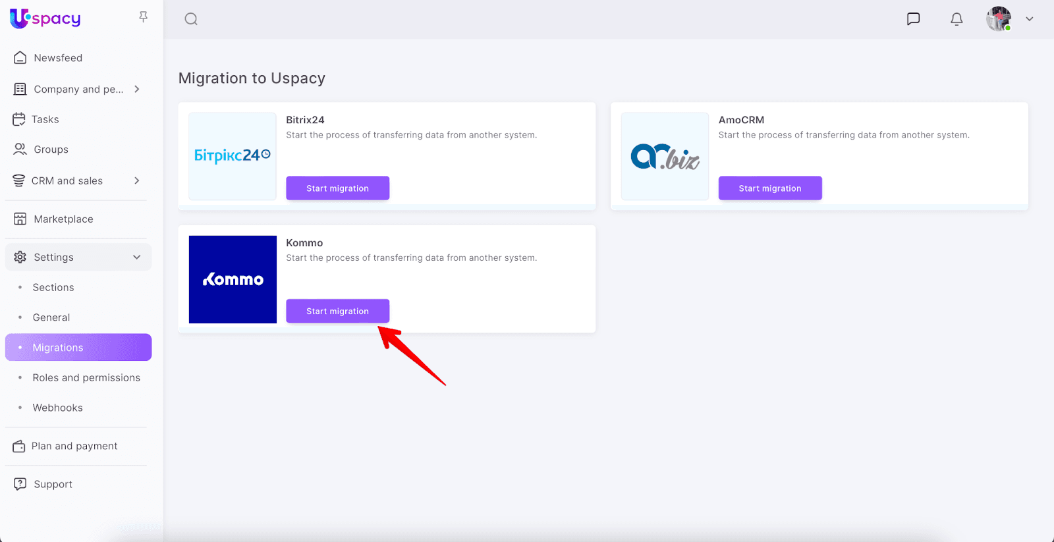Screen dimensions: 1054x542
Task: Start migration from AmoCRM
Action: (770, 188)
